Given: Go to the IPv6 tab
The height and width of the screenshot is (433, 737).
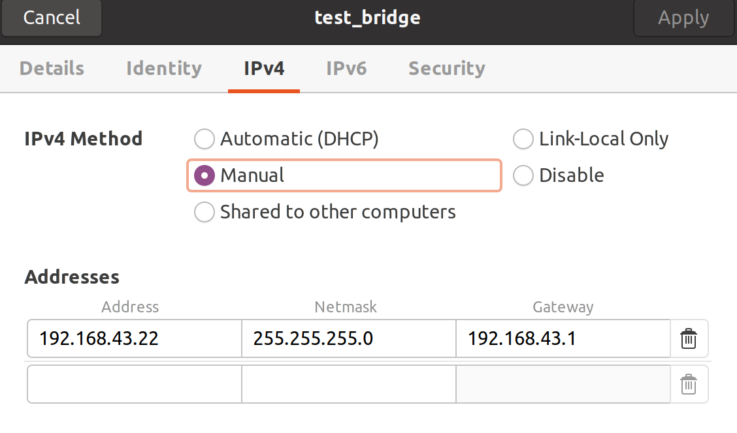Looking at the screenshot, I should coord(346,68).
